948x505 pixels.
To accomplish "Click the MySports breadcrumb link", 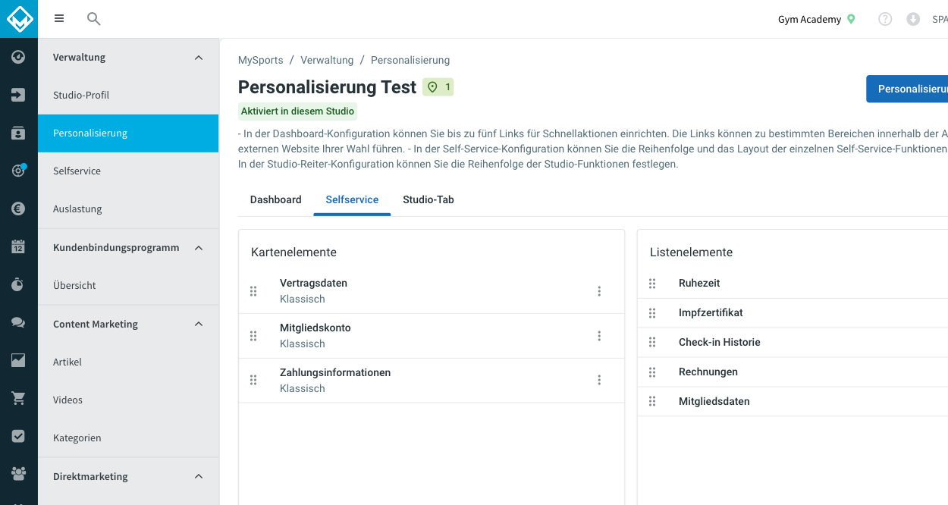I will tap(261, 60).
